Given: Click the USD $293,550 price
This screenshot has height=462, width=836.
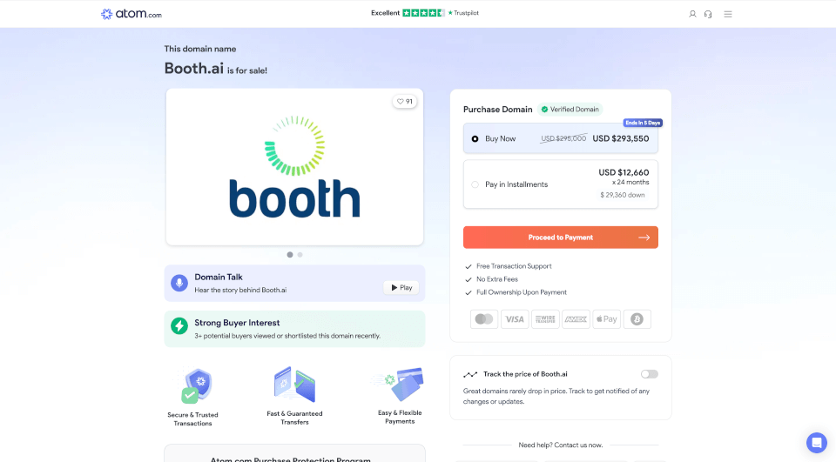Looking at the screenshot, I should click(x=621, y=138).
